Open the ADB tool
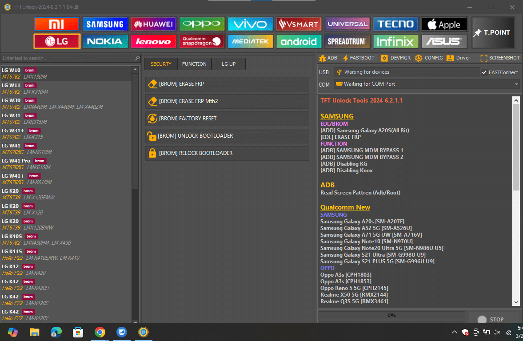The height and width of the screenshot is (341, 523). (x=328, y=58)
